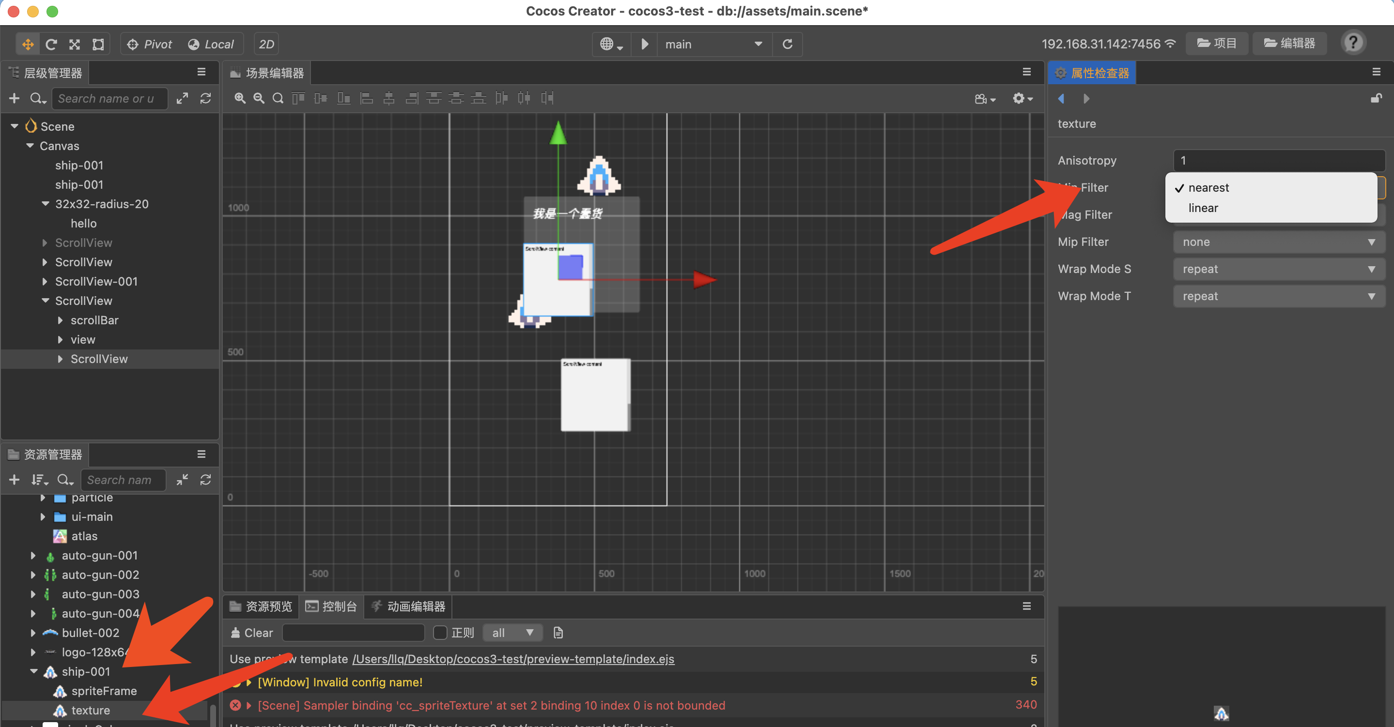Expand the scrollBar node

tap(60, 320)
